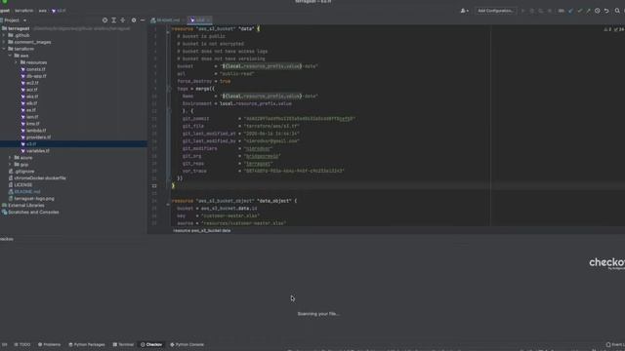The width and height of the screenshot is (625, 351).
Task: Open the LICENSE file
Action: click(23, 184)
